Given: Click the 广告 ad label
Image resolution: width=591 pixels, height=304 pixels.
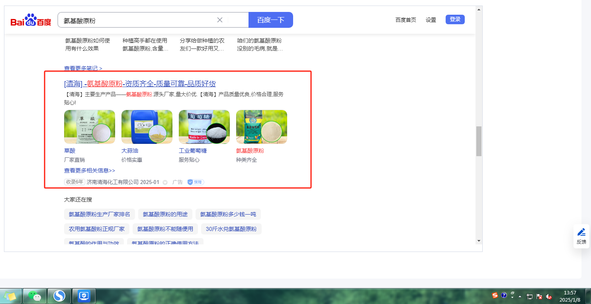Looking at the screenshot, I should pyautogui.click(x=178, y=182).
